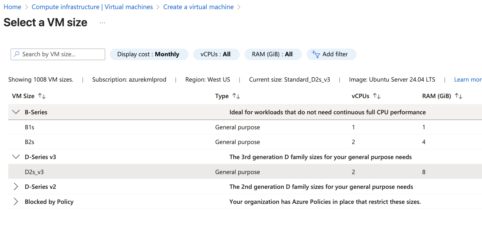Expand the D-Series v2 group

point(16,187)
